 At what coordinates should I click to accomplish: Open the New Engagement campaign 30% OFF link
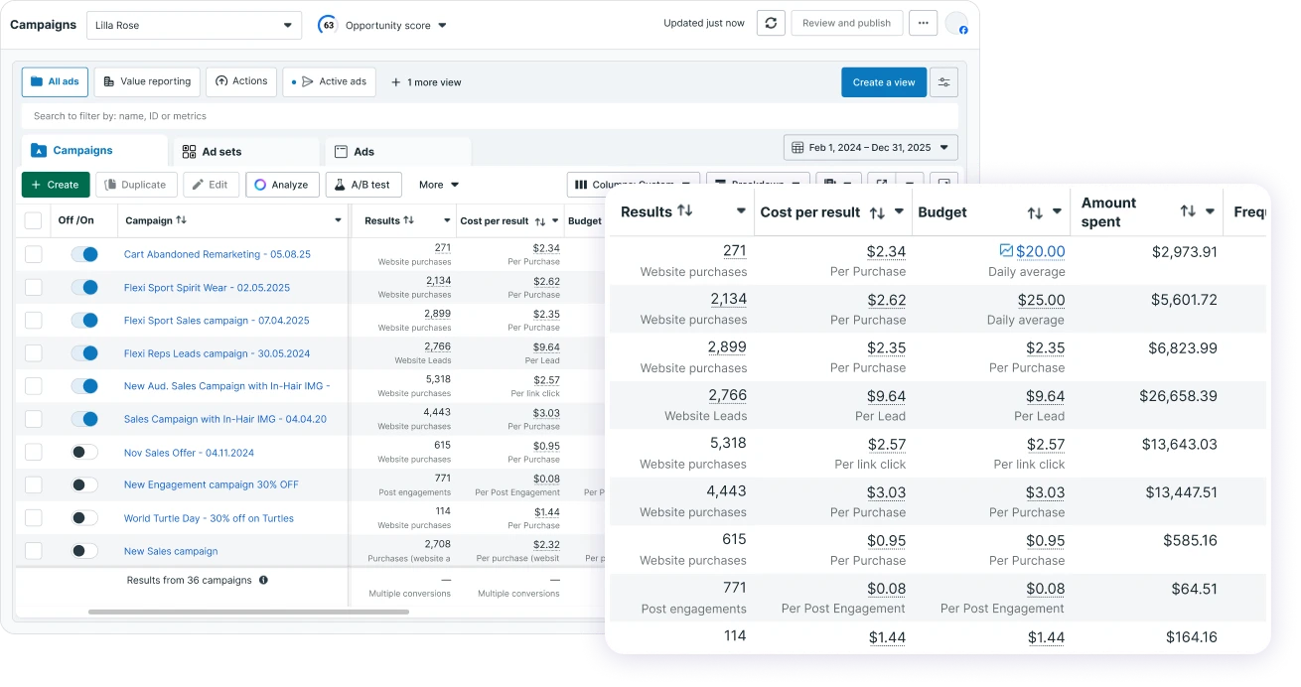click(x=212, y=484)
